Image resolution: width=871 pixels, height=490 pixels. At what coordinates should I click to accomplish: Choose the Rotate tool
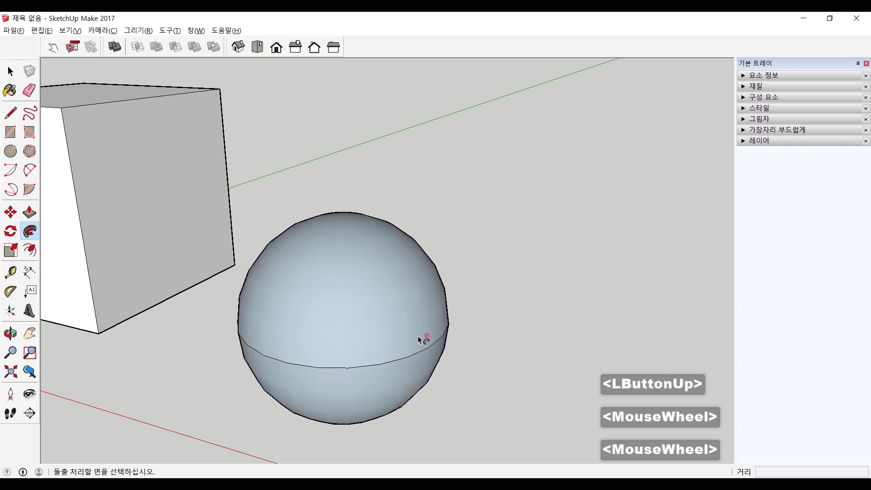[x=10, y=231]
